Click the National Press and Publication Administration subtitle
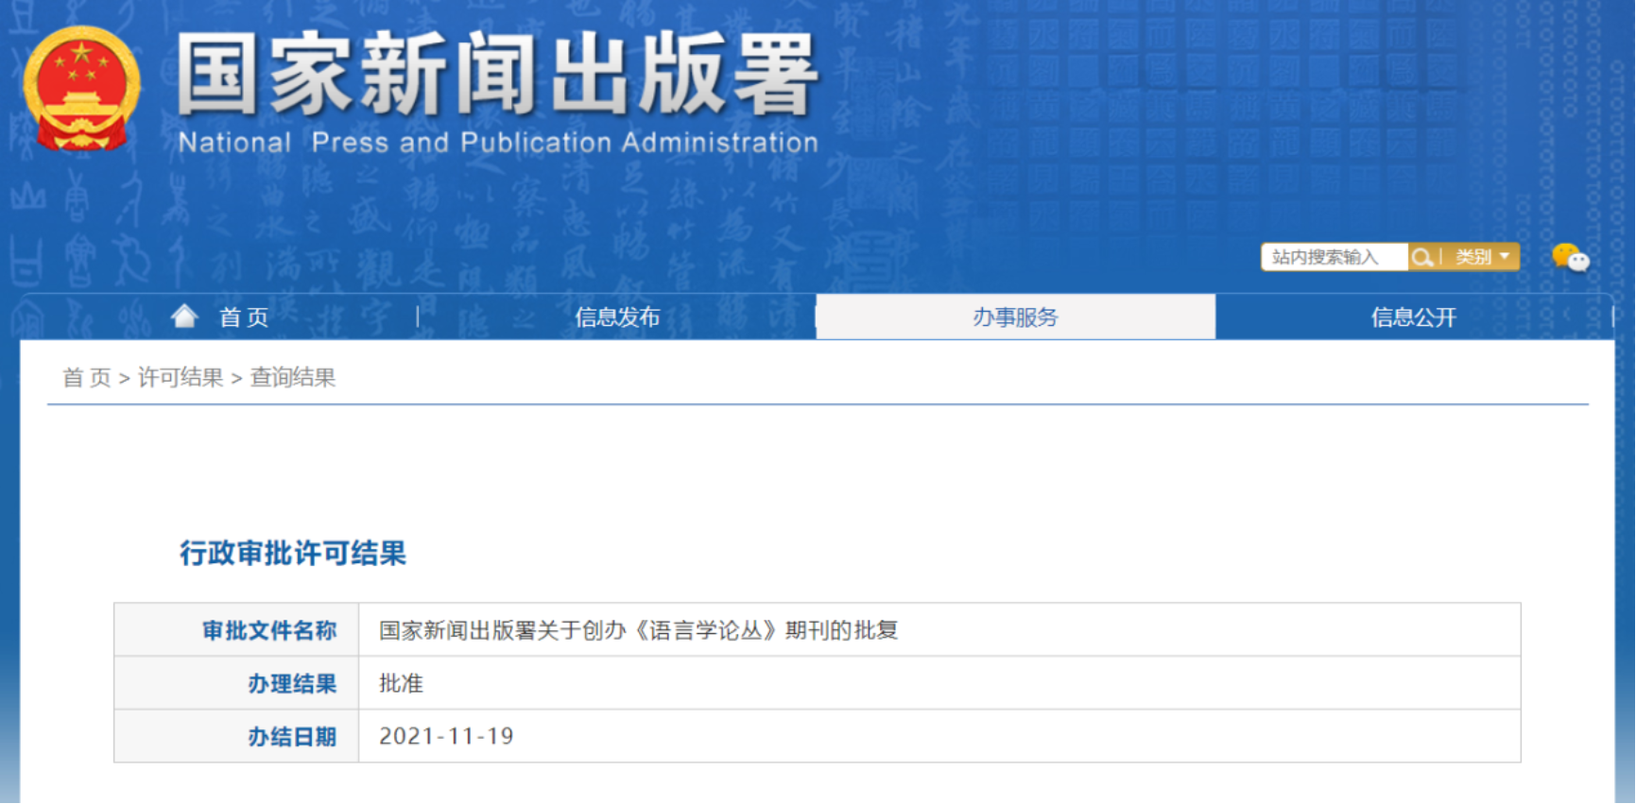Screen dimensions: 1636x804 click(498, 143)
